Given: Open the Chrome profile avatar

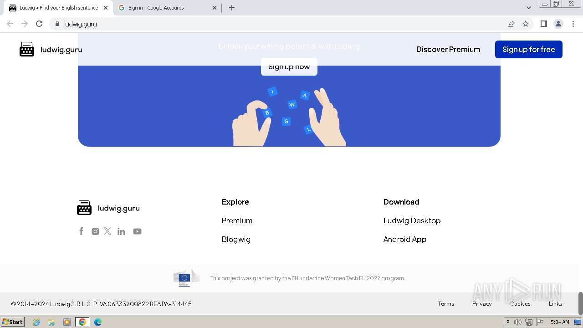Looking at the screenshot, I should [x=558, y=24].
